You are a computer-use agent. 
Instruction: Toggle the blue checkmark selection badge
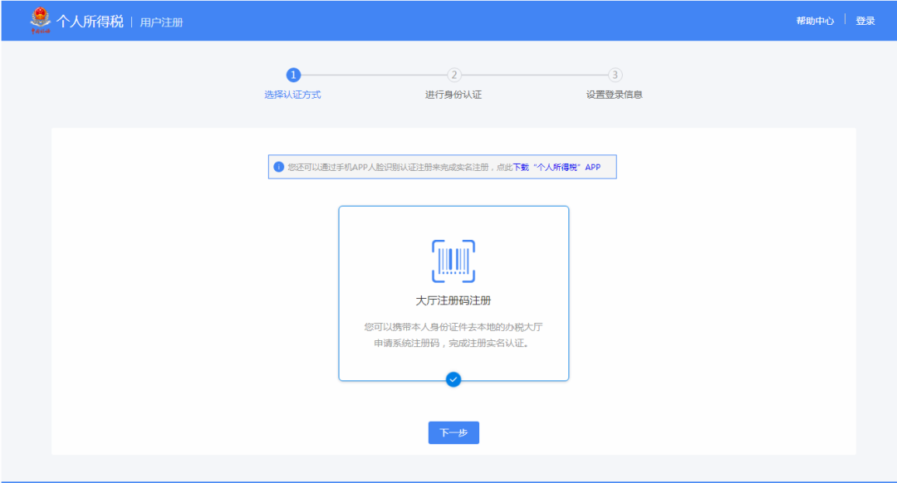pos(453,379)
